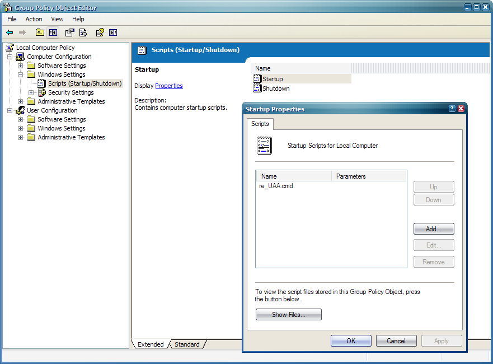Click the script icon in Startup Properties dialog
Screen dimensions: 493x364
click(265, 146)
